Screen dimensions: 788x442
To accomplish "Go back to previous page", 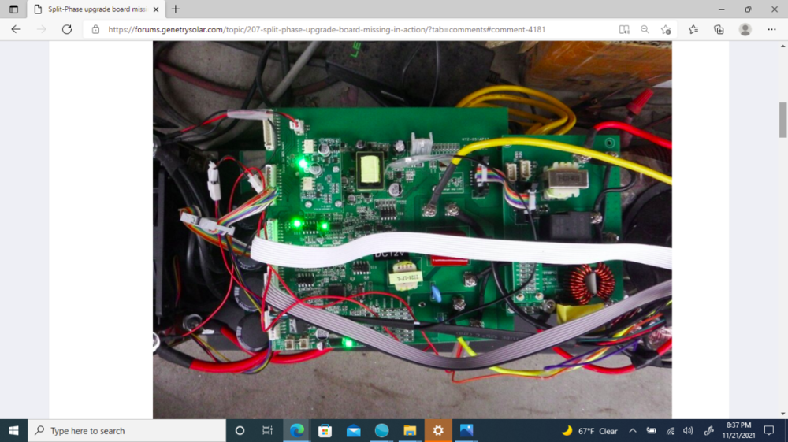I will click(x=16, y=29).
